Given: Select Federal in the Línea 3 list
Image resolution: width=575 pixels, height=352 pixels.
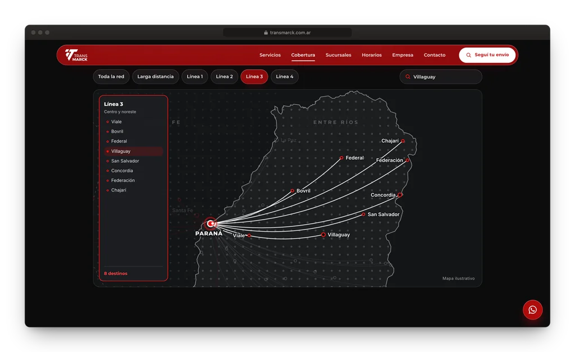Looking at the screenshot, I should pyautogui.click(x=134, y=141).
